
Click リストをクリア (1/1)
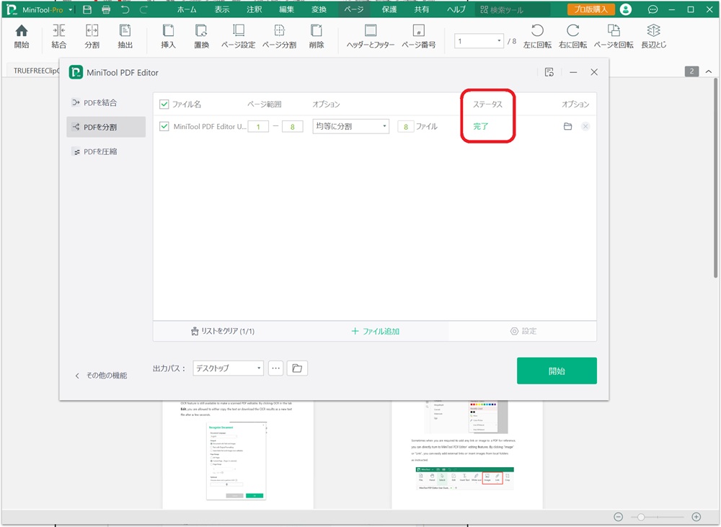click(x=223, y=331)
